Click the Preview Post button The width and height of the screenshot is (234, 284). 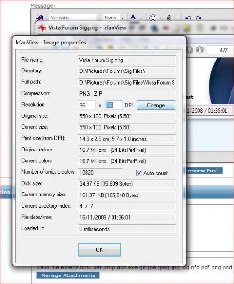(203, 170)
